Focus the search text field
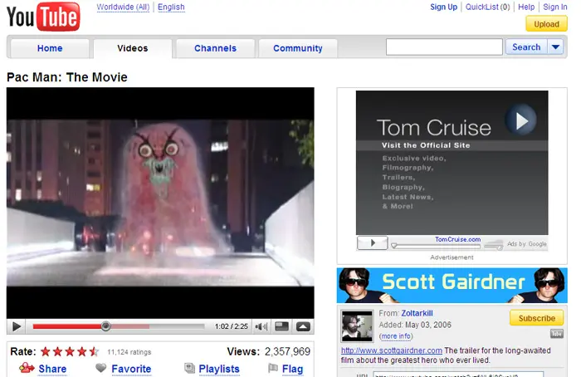The width and height of the screenshot is (581, 377). tap(444, 47)
